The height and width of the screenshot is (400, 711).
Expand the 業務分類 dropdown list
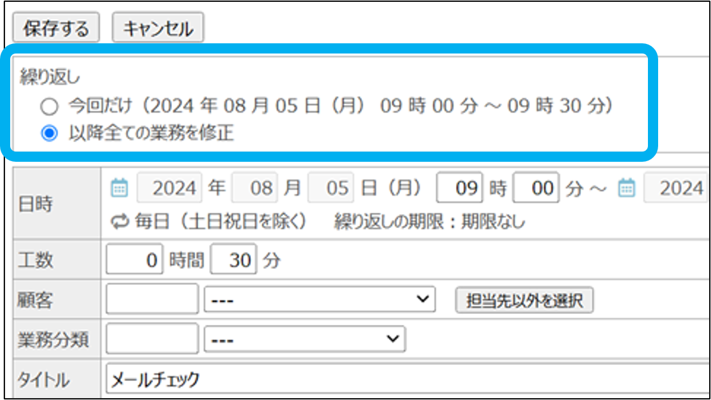[x=305, y=339]
